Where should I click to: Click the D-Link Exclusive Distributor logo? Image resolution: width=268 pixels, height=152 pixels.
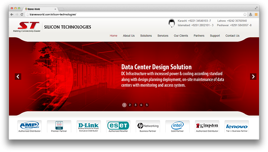point(88,126)
